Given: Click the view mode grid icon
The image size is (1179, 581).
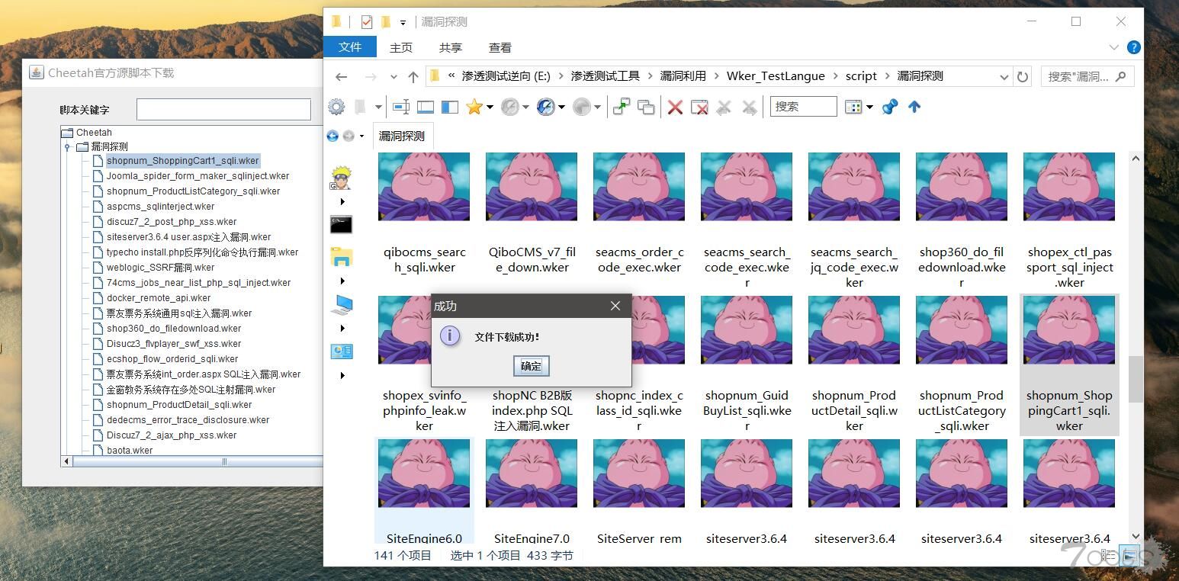Looking at the screenshot, I should 853,108.
